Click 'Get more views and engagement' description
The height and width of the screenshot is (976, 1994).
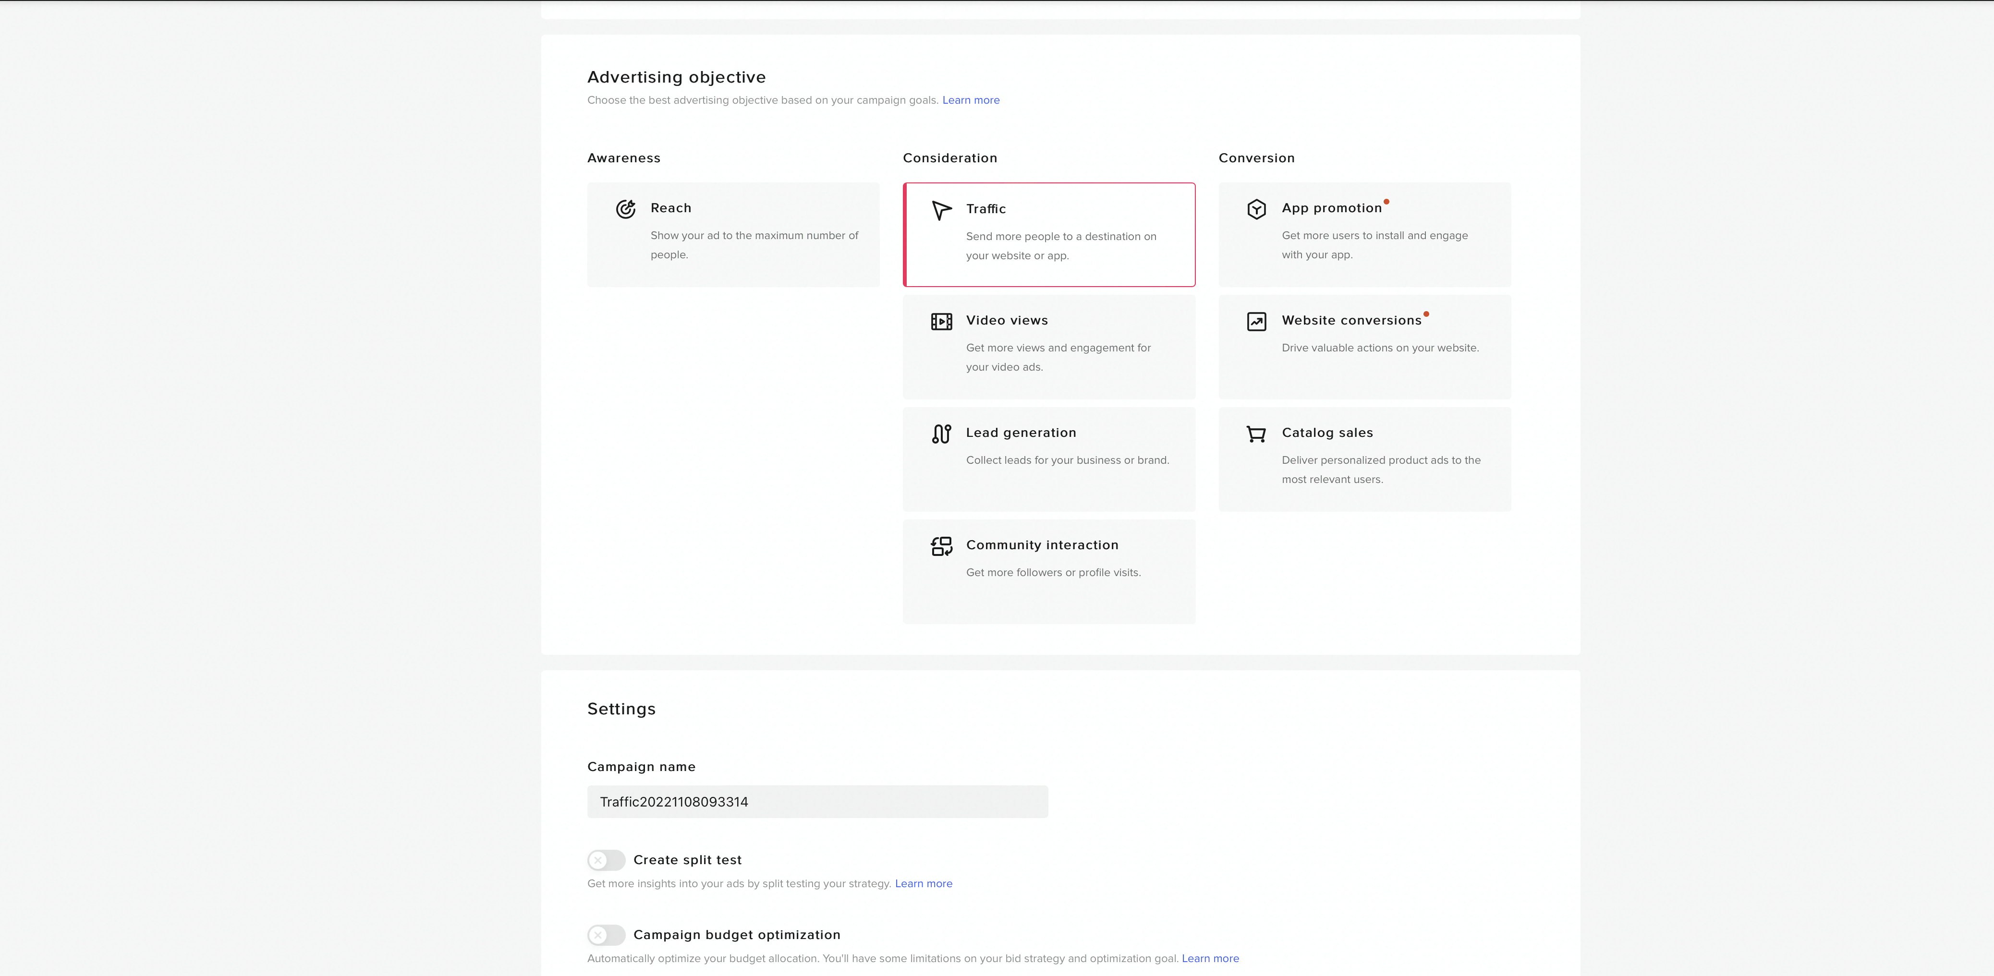click(x=1058, y=358)
